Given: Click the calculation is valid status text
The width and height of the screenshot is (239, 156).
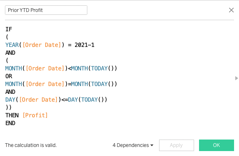Looking at the screenshot, I should (x=31, y=145).
